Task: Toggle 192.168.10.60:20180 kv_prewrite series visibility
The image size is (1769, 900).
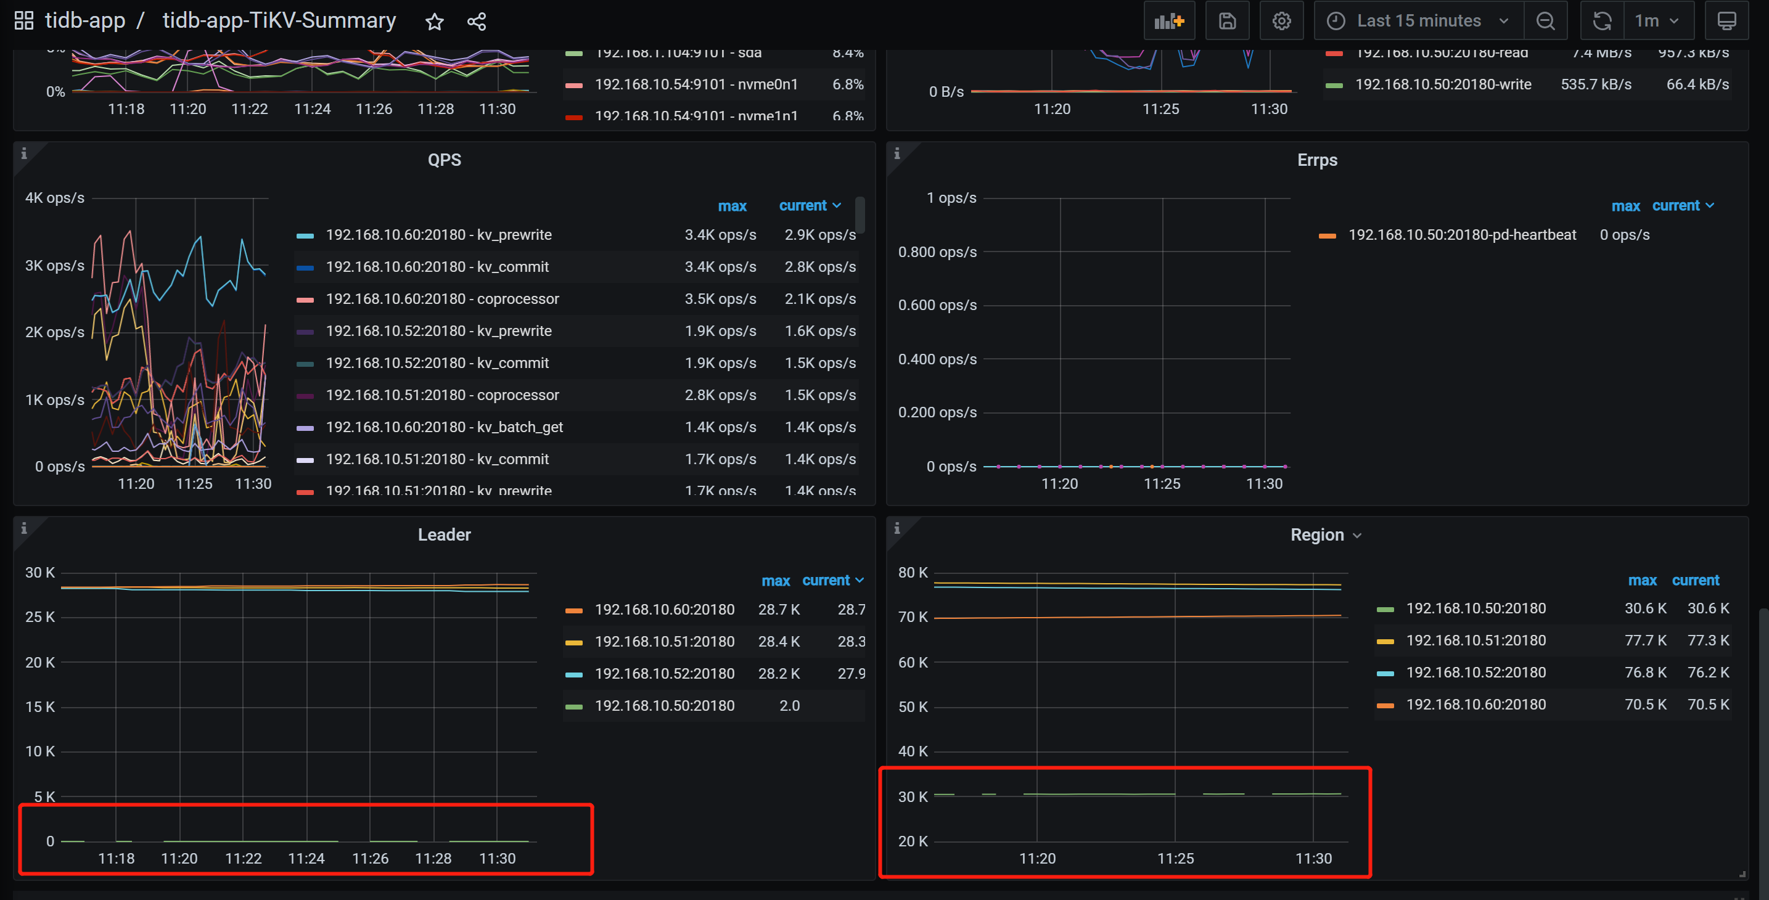Action: coord(438,235)
